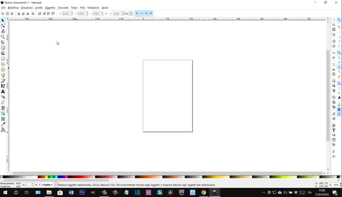
Task: Select the Zoom magnifier tool
Action: [x=3, y=37]
